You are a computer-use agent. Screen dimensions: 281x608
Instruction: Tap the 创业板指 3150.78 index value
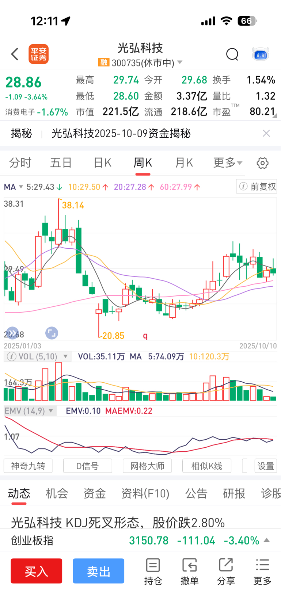click(149, 540)
